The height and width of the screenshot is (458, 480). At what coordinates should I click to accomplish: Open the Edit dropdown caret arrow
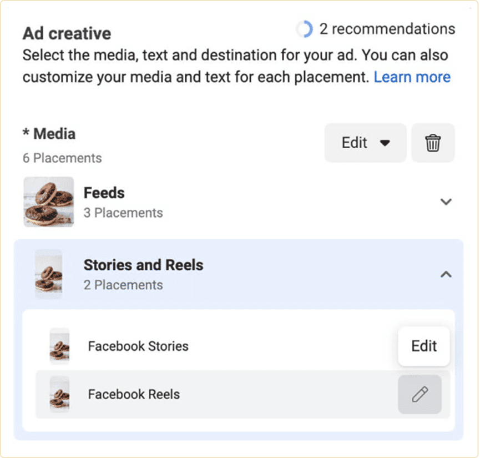[385, 143]
